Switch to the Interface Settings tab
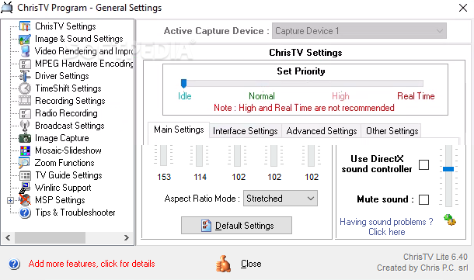Screen dimensions: 474x280 246,131
